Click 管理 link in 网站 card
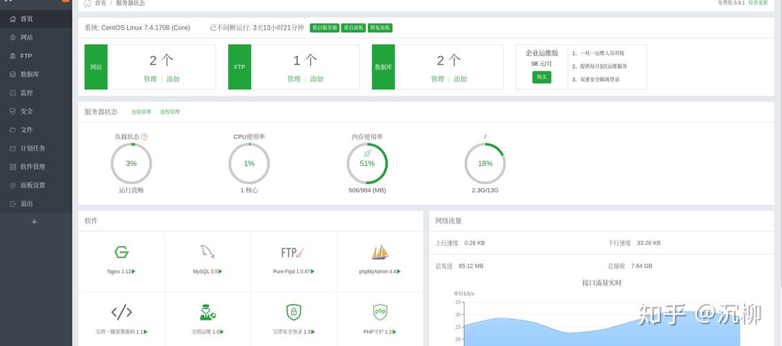Screen dimensions: 782x346 tap(150, 79)
